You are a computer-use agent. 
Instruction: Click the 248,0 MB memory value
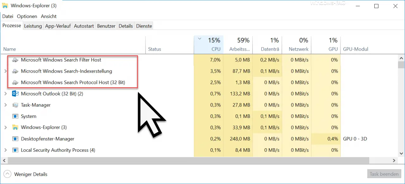240,139
